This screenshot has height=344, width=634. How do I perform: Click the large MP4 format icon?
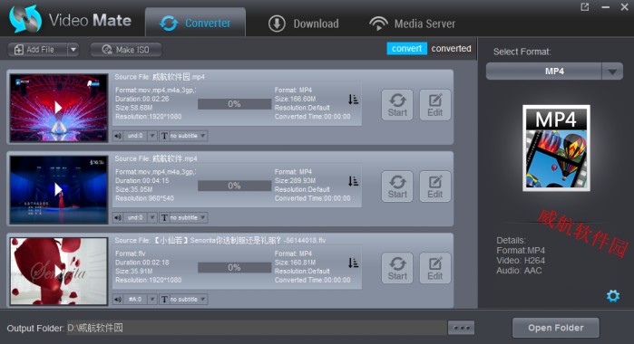(556, 148)
